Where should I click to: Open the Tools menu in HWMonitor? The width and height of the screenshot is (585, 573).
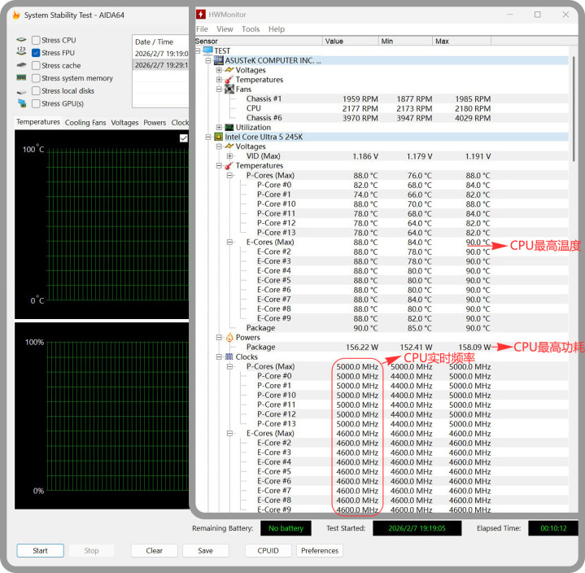pos(251,29)
